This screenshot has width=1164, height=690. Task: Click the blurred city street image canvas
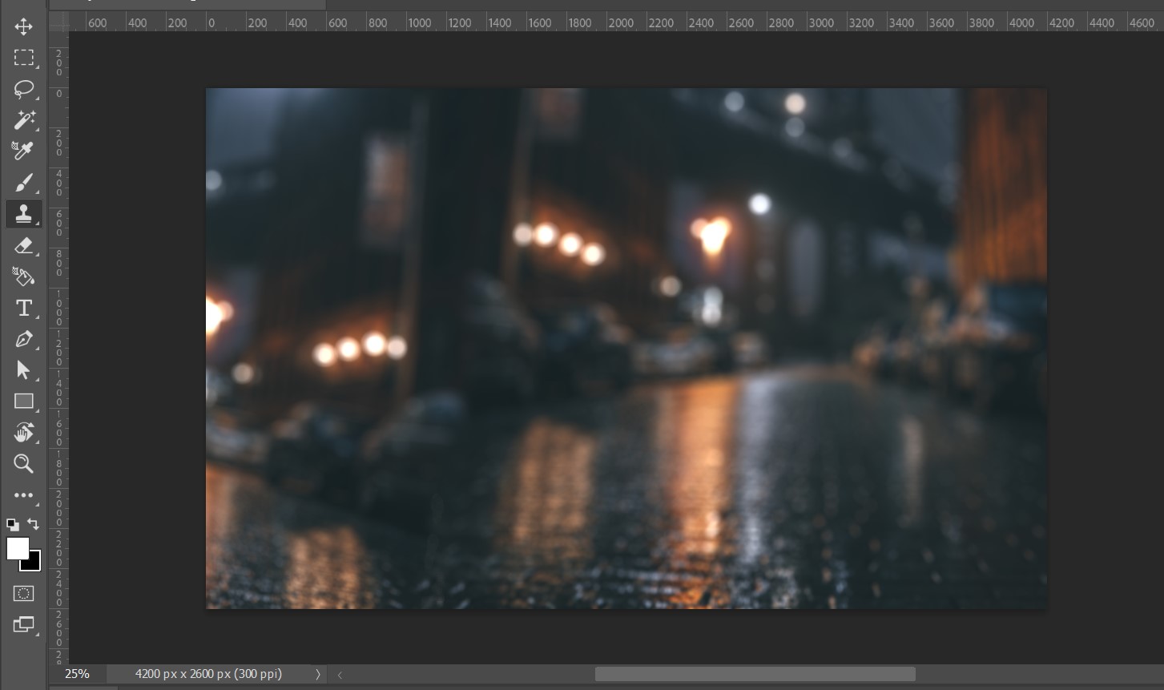626,349
